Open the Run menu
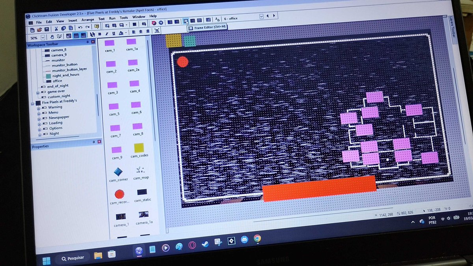The height and width of the screenshot is (266, 473). [x=112, y=18]
